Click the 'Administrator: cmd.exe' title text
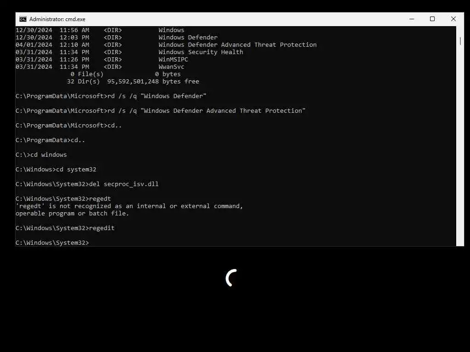The image size is (470, 352). point(57,19)
